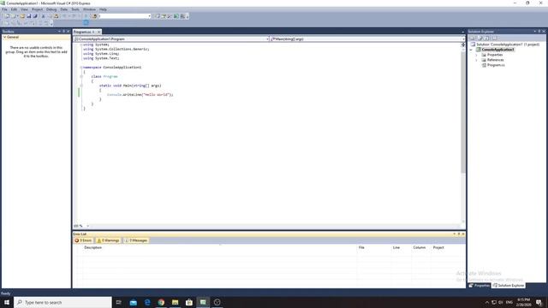
Task: Toggle the 0 Warnings filter button
Action: click(x=109, y=240)
